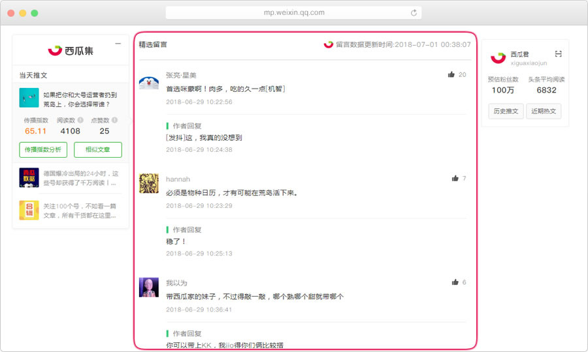Open article thumbnail 如果把你和大号运营者扔到荒岛上
This screenshot has width=588, height=352.
[x=29, y=98]
